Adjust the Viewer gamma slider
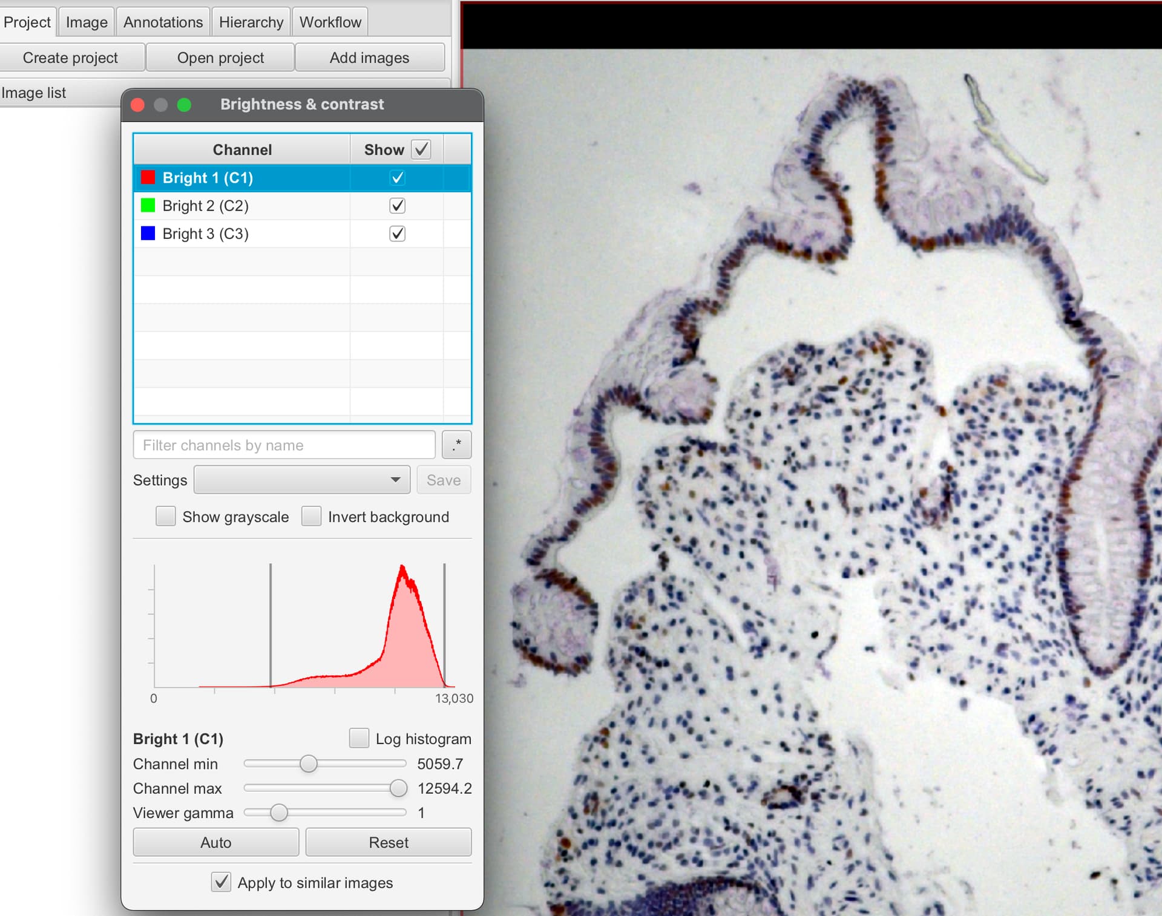This screenshot has height=916, width=1162. pyautogui.click(x=279, y=813)
